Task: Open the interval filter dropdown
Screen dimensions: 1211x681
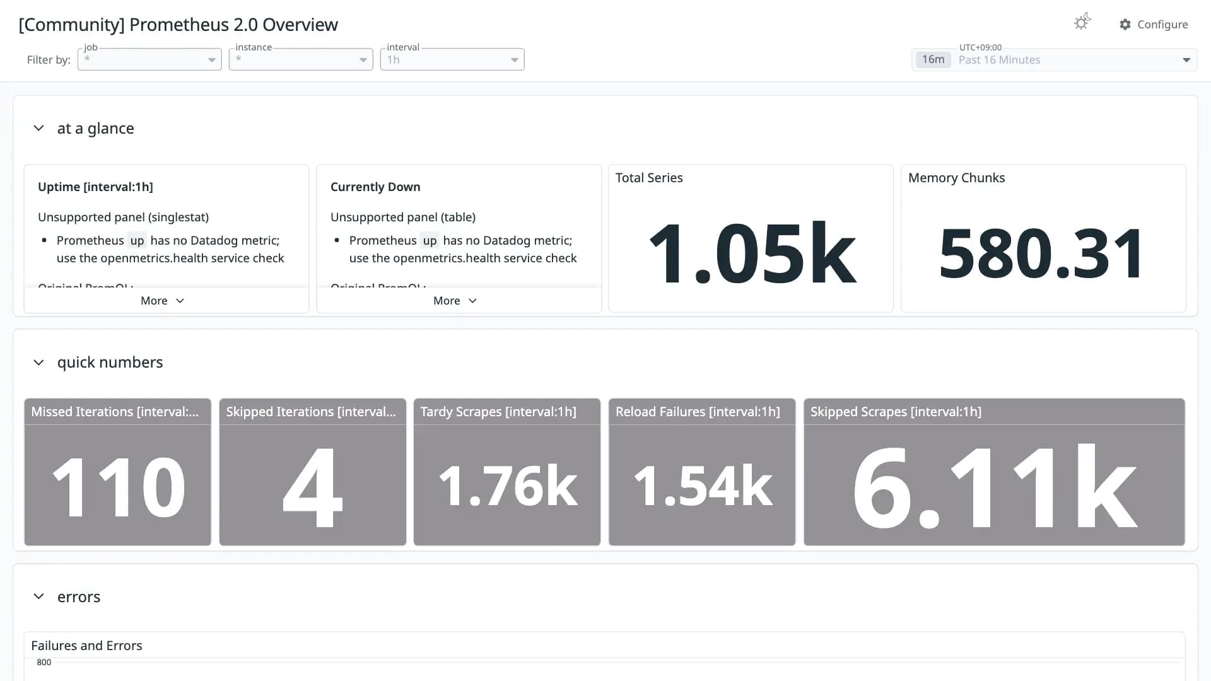Action: [x=452, y=59]
